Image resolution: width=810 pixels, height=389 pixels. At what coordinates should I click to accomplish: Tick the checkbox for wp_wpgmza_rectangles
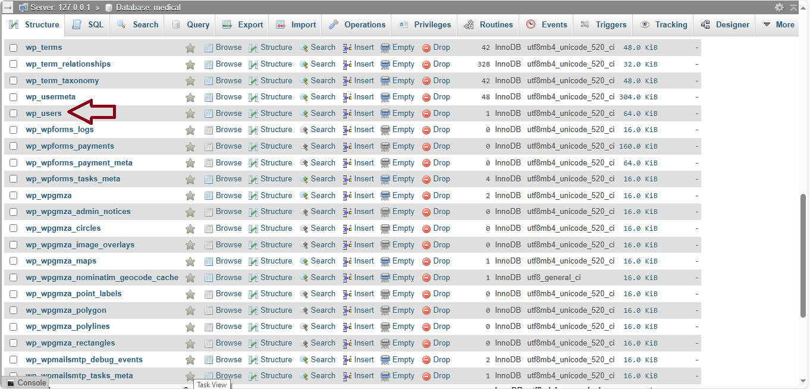tap(14, 343)
